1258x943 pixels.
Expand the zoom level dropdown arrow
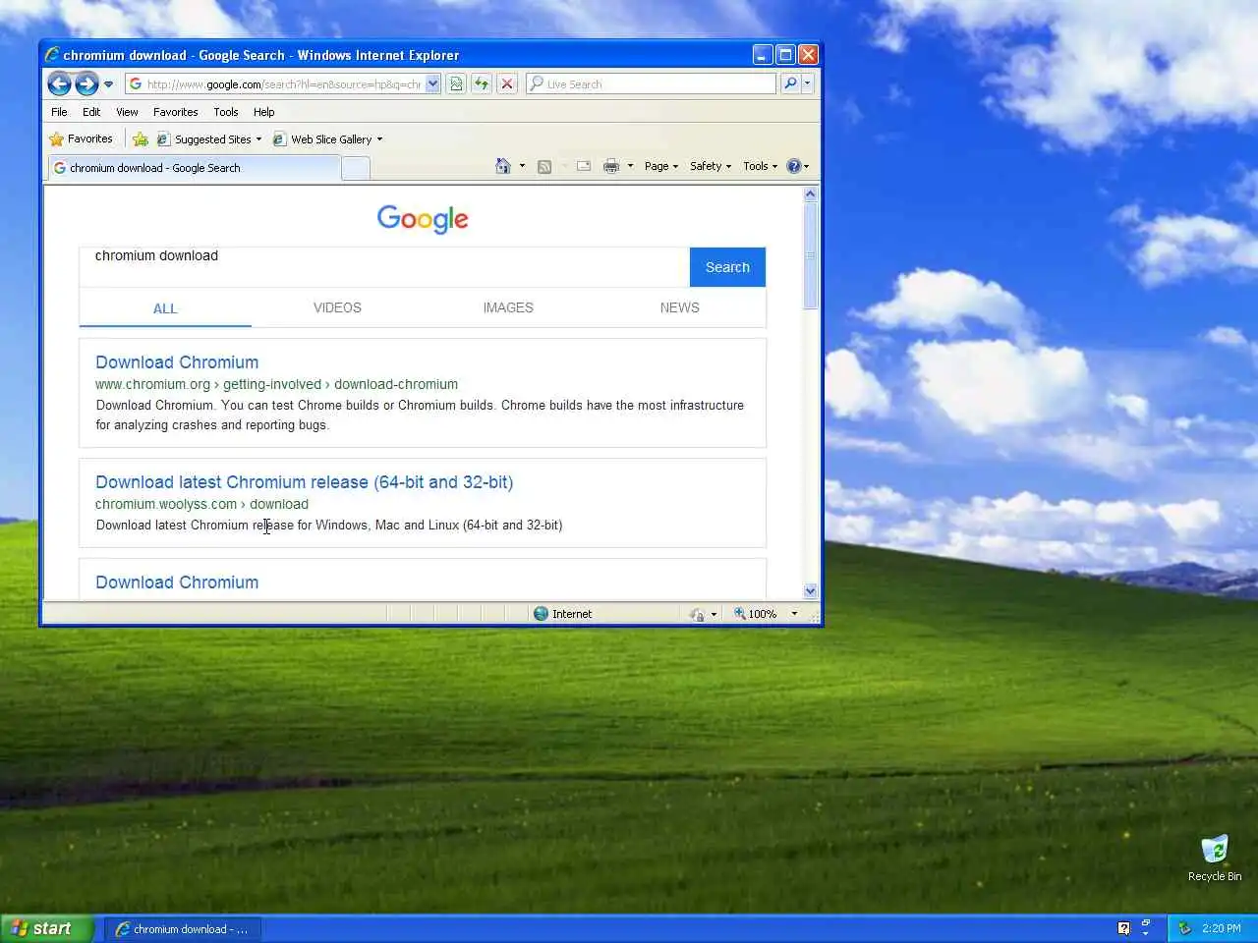point(794,614)
